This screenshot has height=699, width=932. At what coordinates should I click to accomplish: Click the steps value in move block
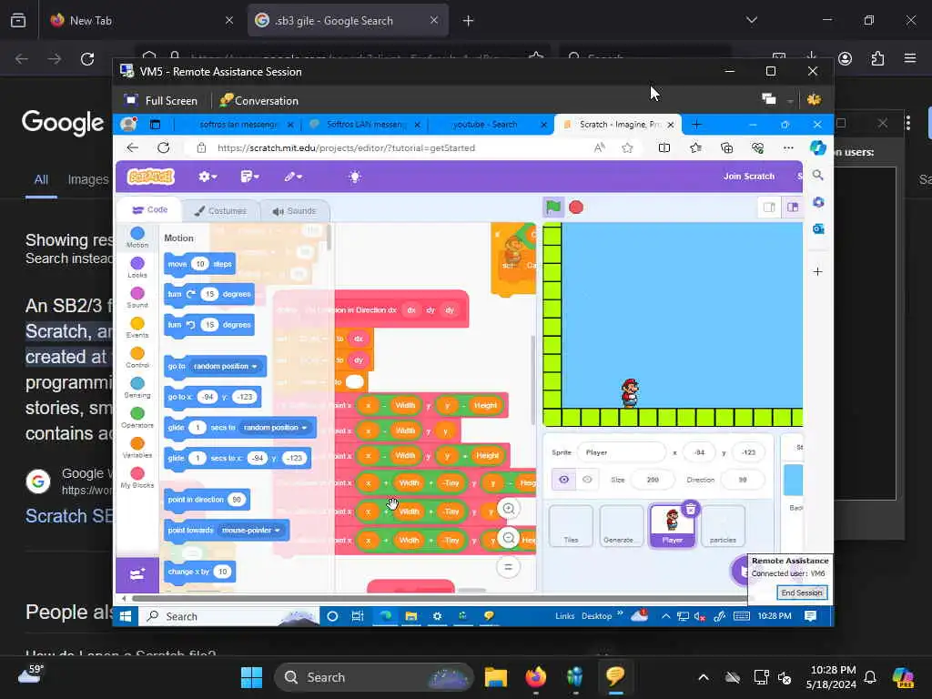coord(200,264)
